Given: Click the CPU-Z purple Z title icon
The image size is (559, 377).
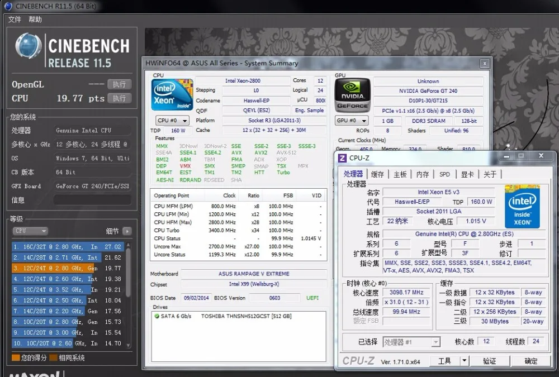Looking at the screenshot, I should coord(342,158).
